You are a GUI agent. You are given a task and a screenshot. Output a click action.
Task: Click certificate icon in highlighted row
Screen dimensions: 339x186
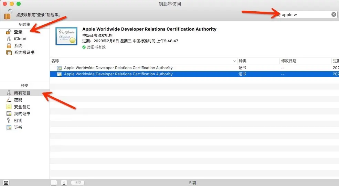[x=59, y=74]
